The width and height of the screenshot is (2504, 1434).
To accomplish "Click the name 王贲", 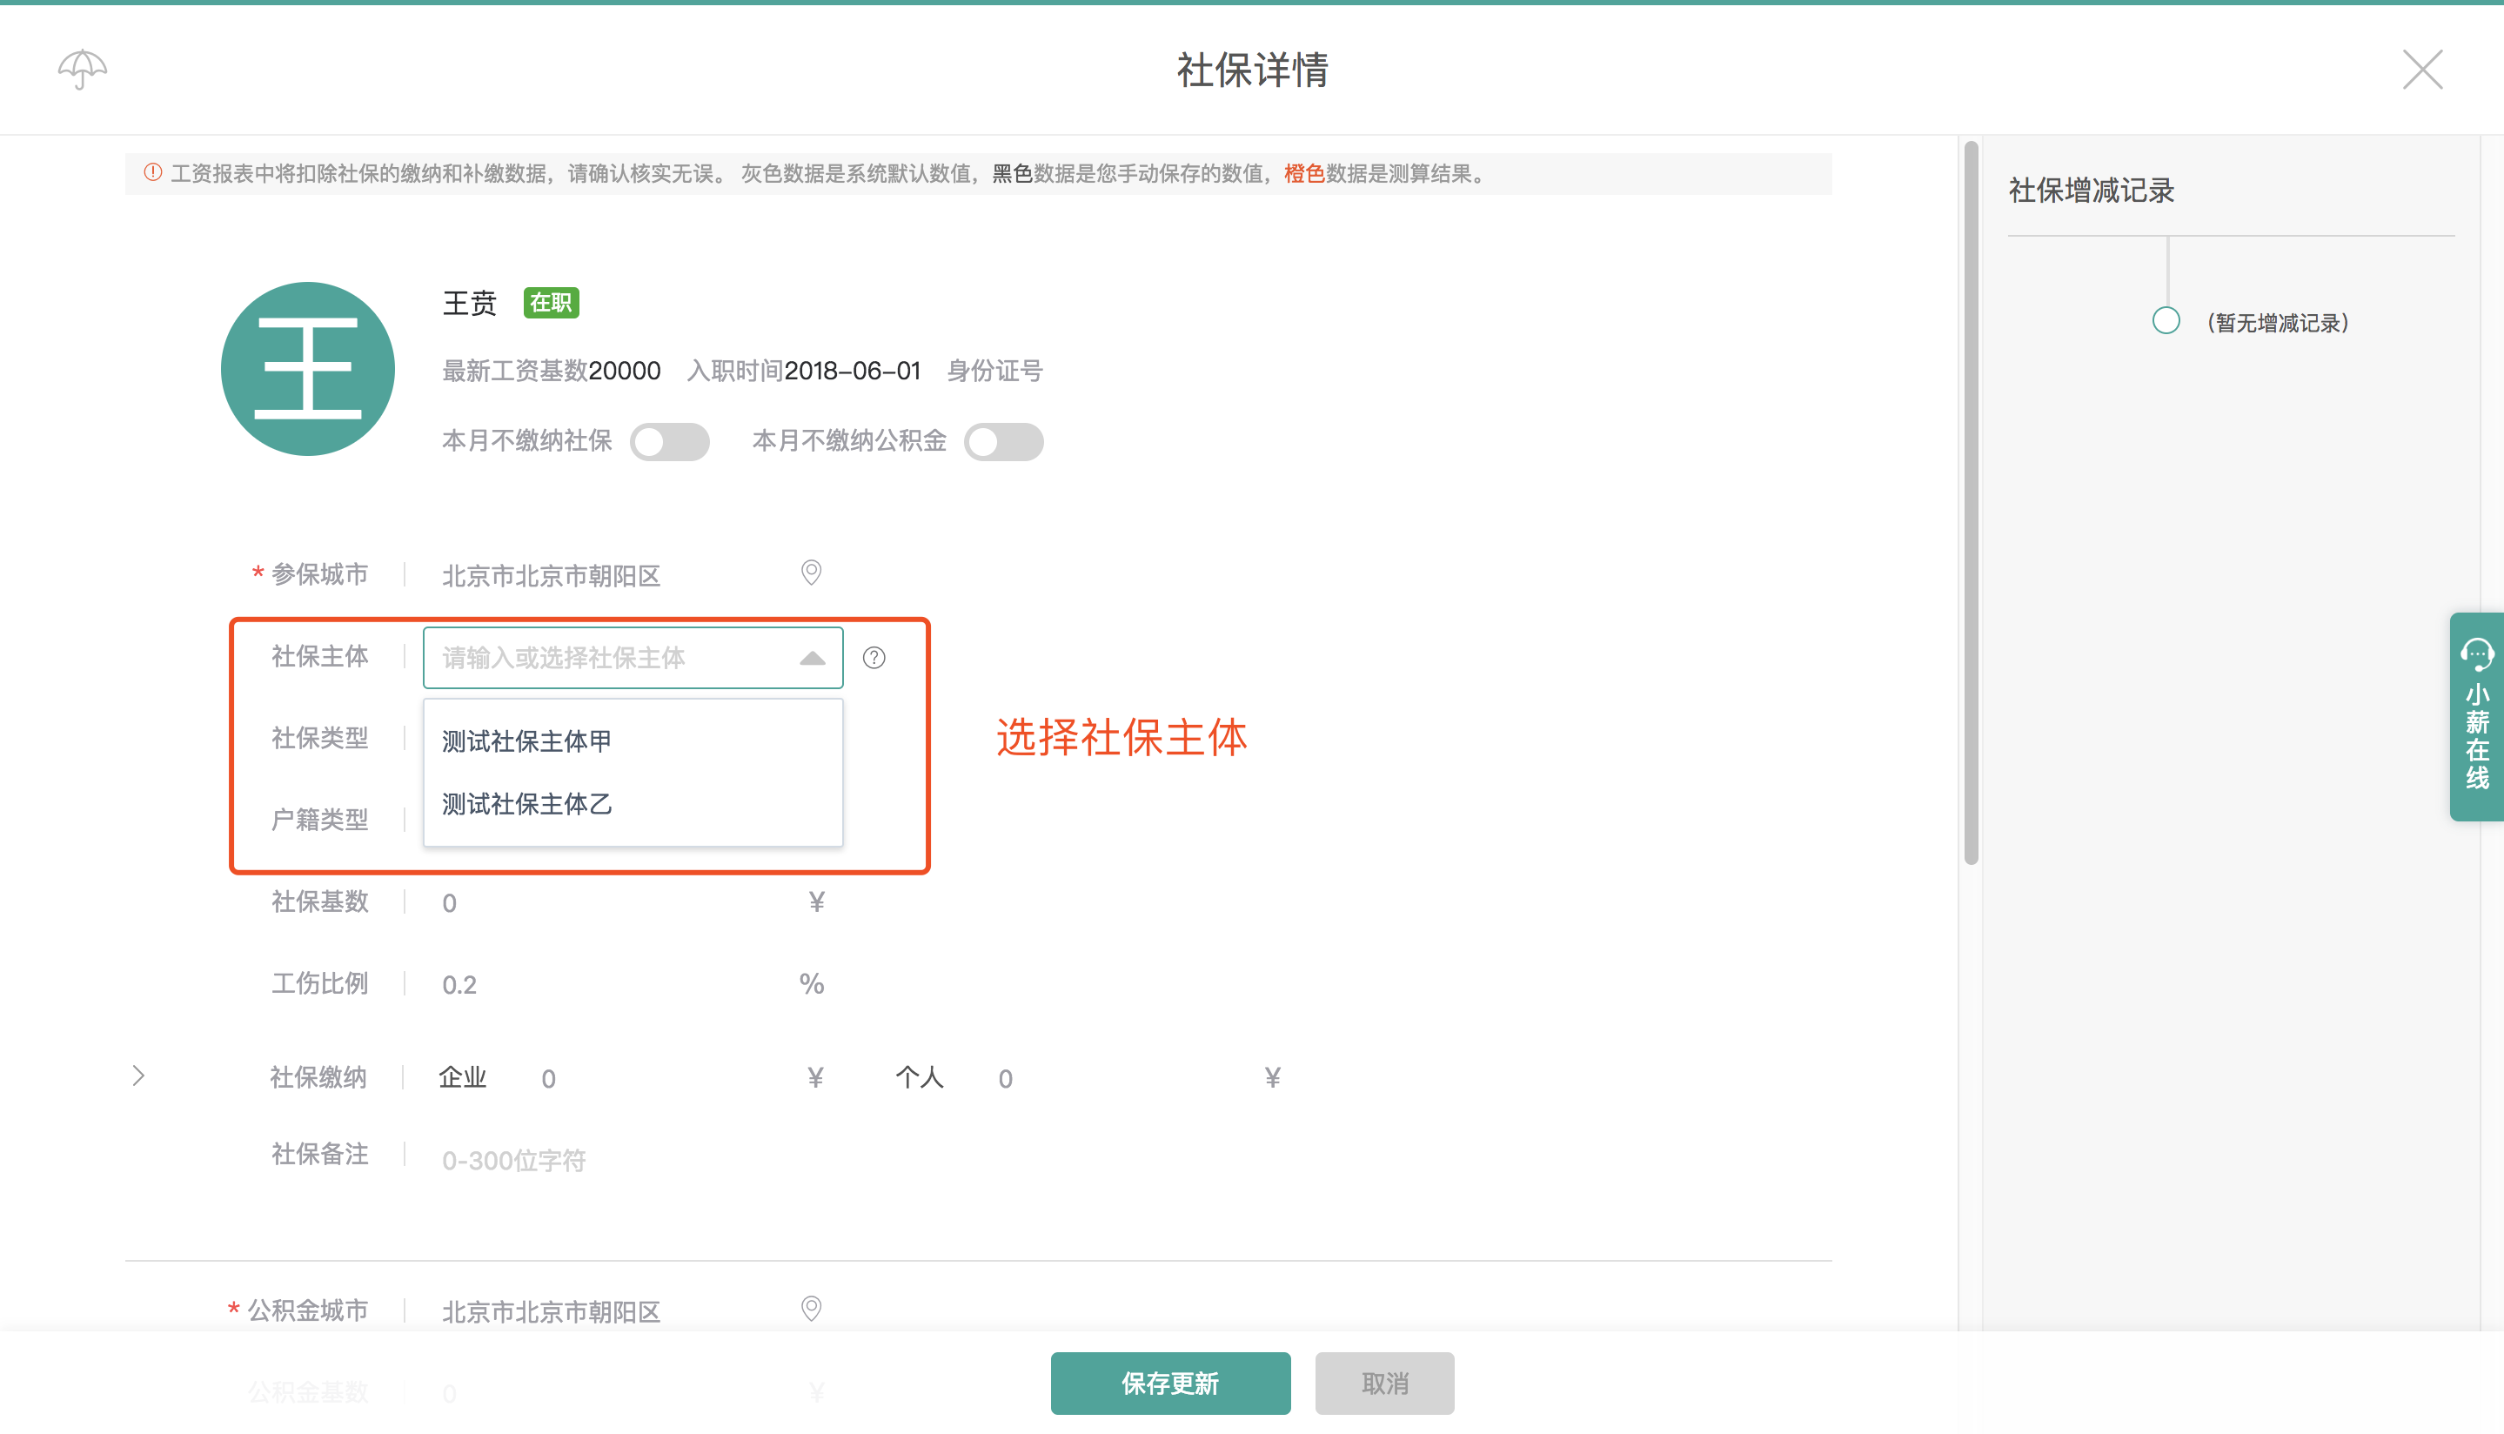I will 470,304.
